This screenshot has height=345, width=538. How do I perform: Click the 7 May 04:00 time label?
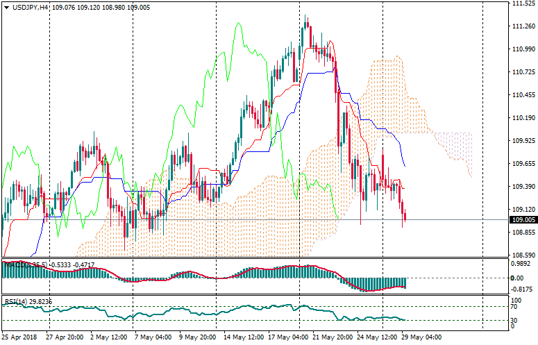tap(152, 337)
